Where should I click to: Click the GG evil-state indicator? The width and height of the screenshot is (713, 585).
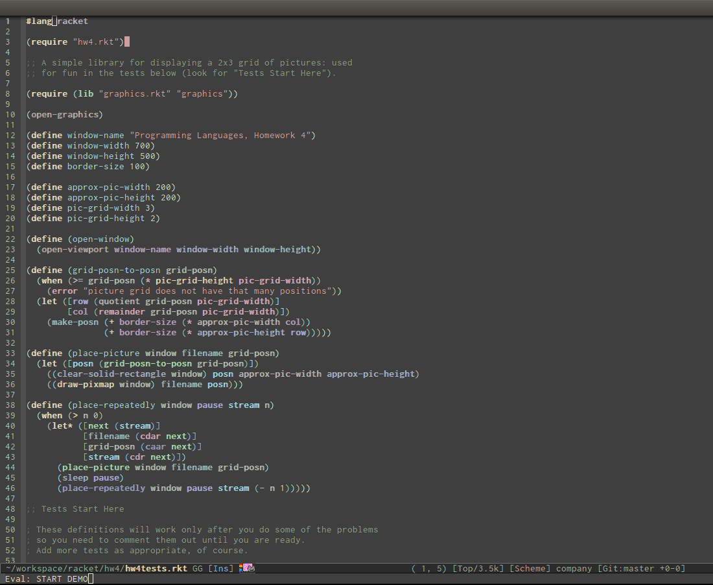pos(198,568)
